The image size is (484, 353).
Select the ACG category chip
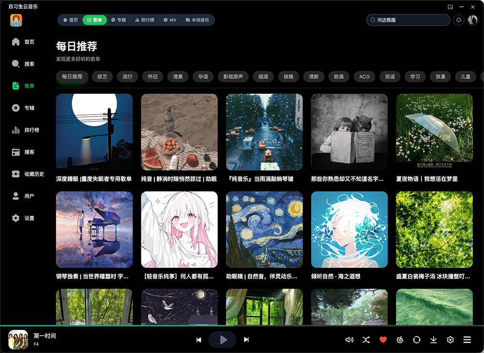point(364,76)
